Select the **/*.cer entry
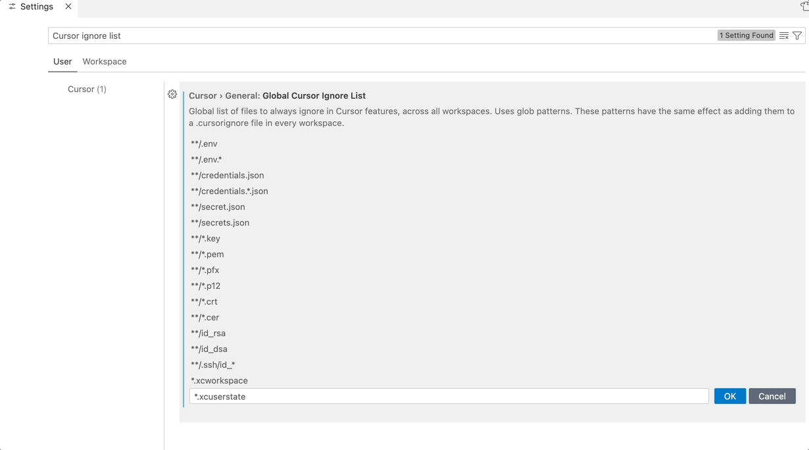The height and width of the screenshot is (450, 809). pos(205,317)
